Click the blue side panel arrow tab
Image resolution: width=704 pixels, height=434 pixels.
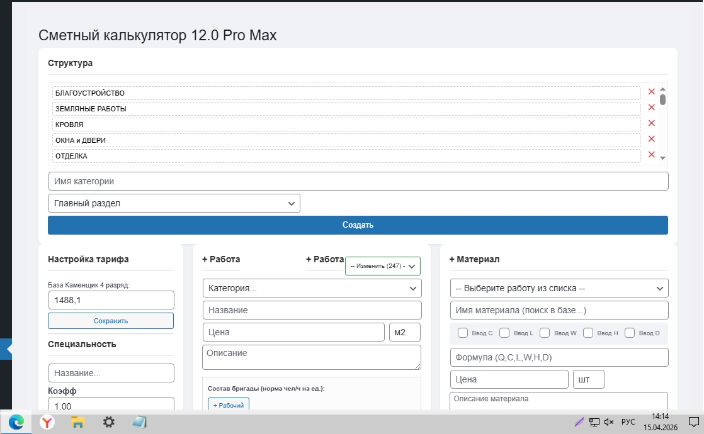[6, 349]
